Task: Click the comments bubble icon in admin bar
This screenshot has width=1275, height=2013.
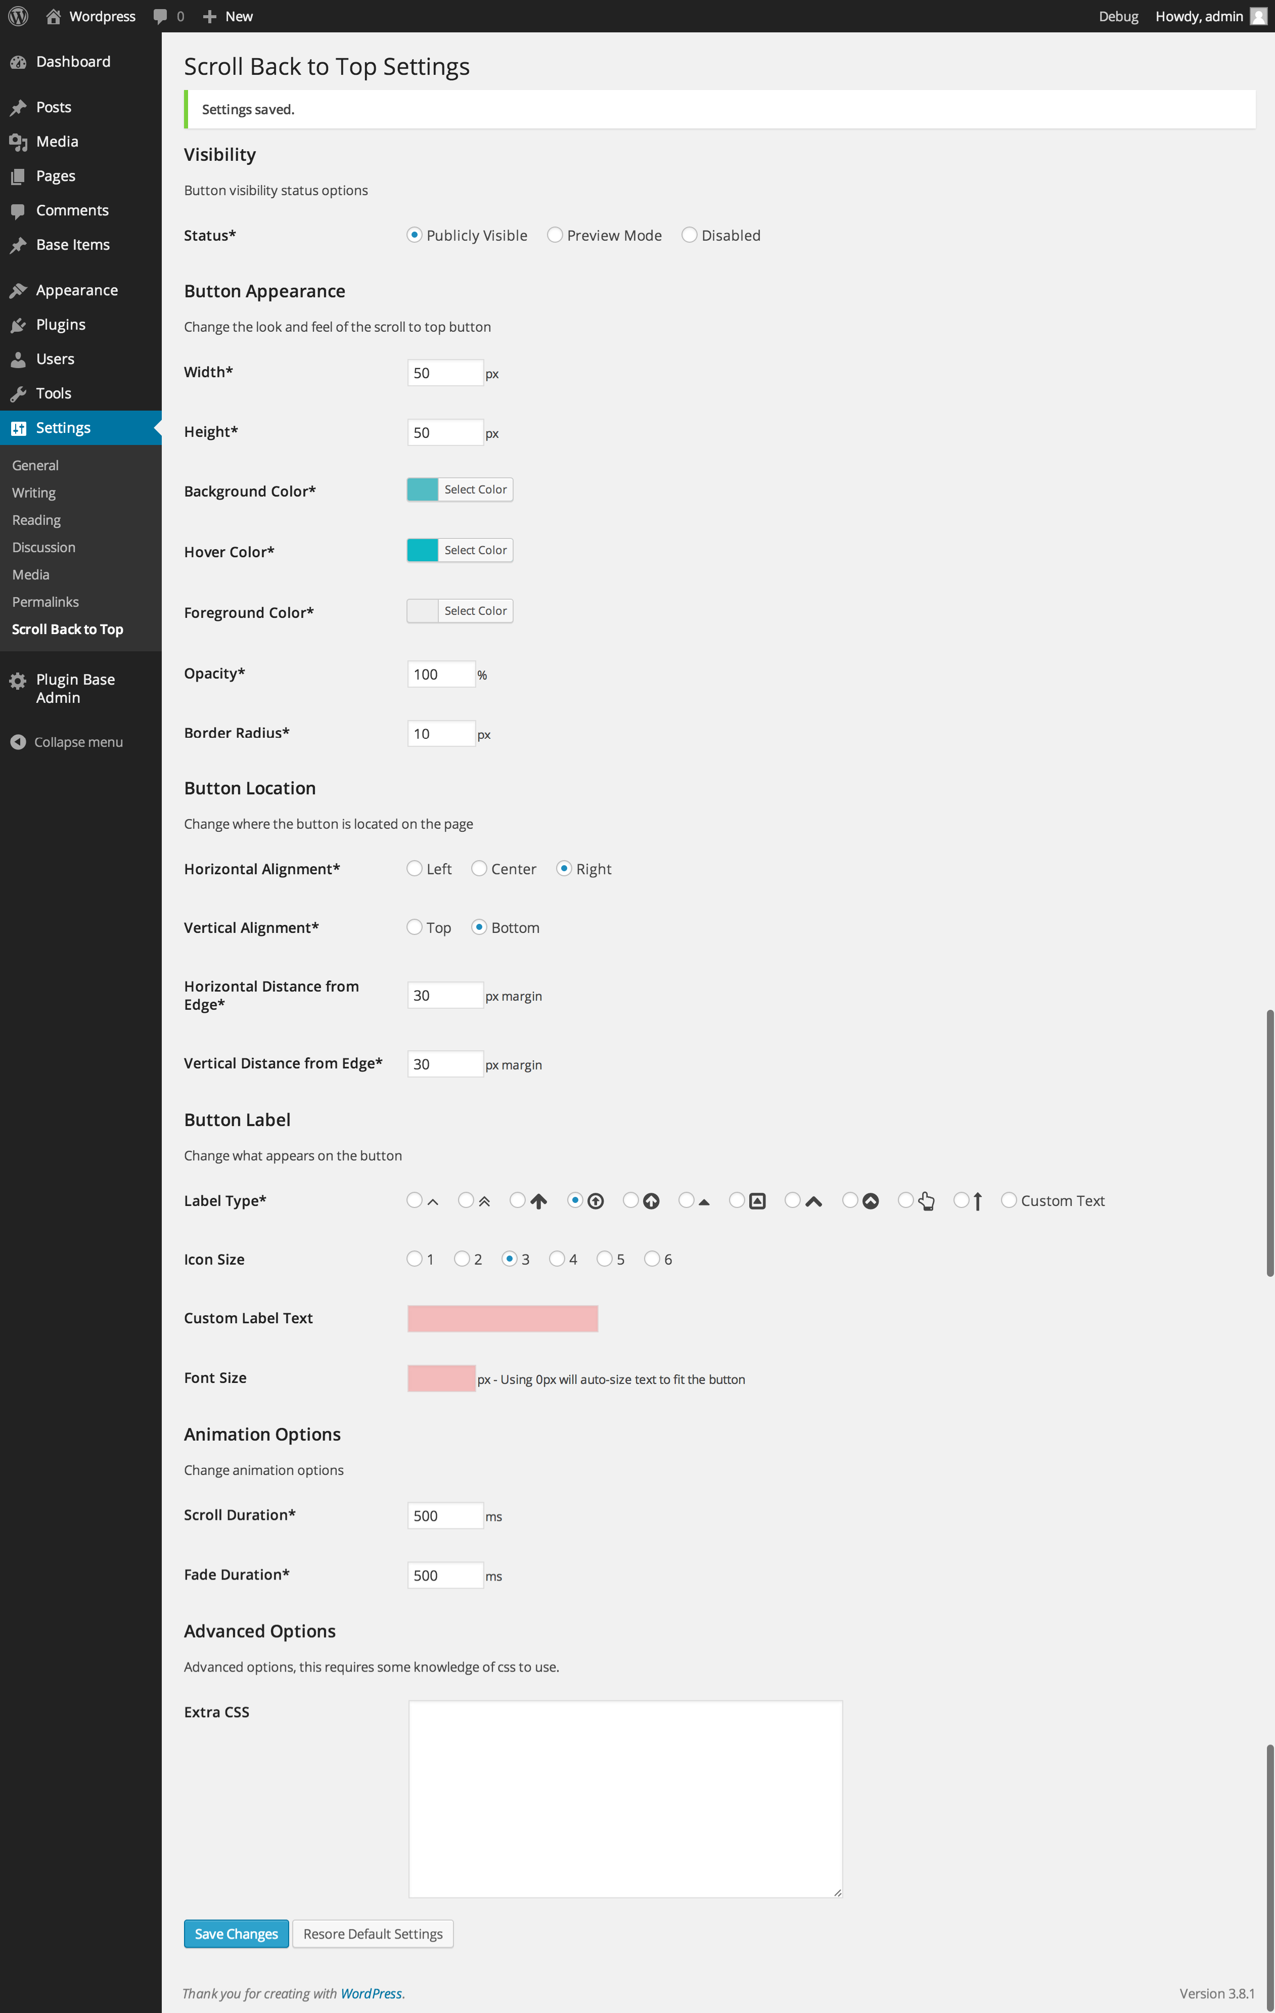Action: (x=161, y=16)
